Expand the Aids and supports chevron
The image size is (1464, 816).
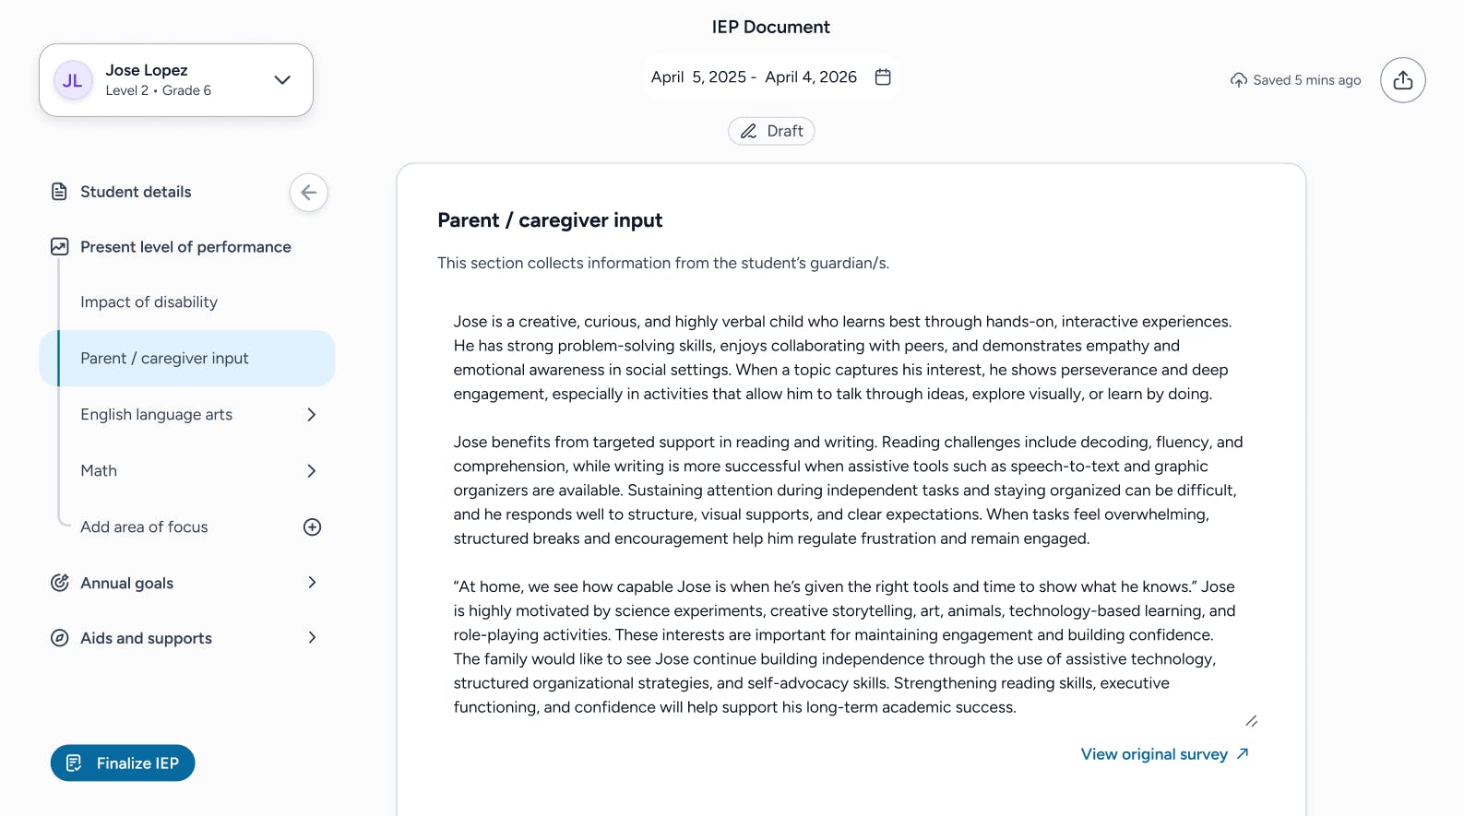[x=312, y=638]
